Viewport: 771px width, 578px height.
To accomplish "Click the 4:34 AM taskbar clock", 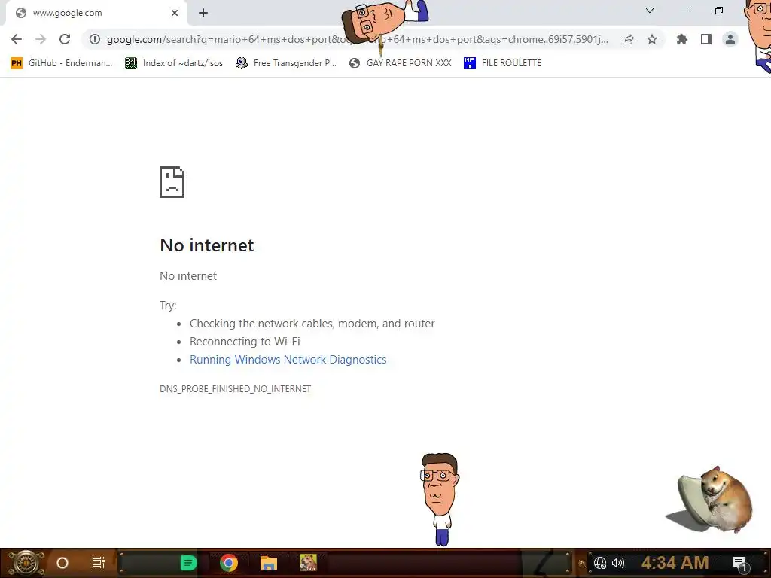I will tap(675, 563).
